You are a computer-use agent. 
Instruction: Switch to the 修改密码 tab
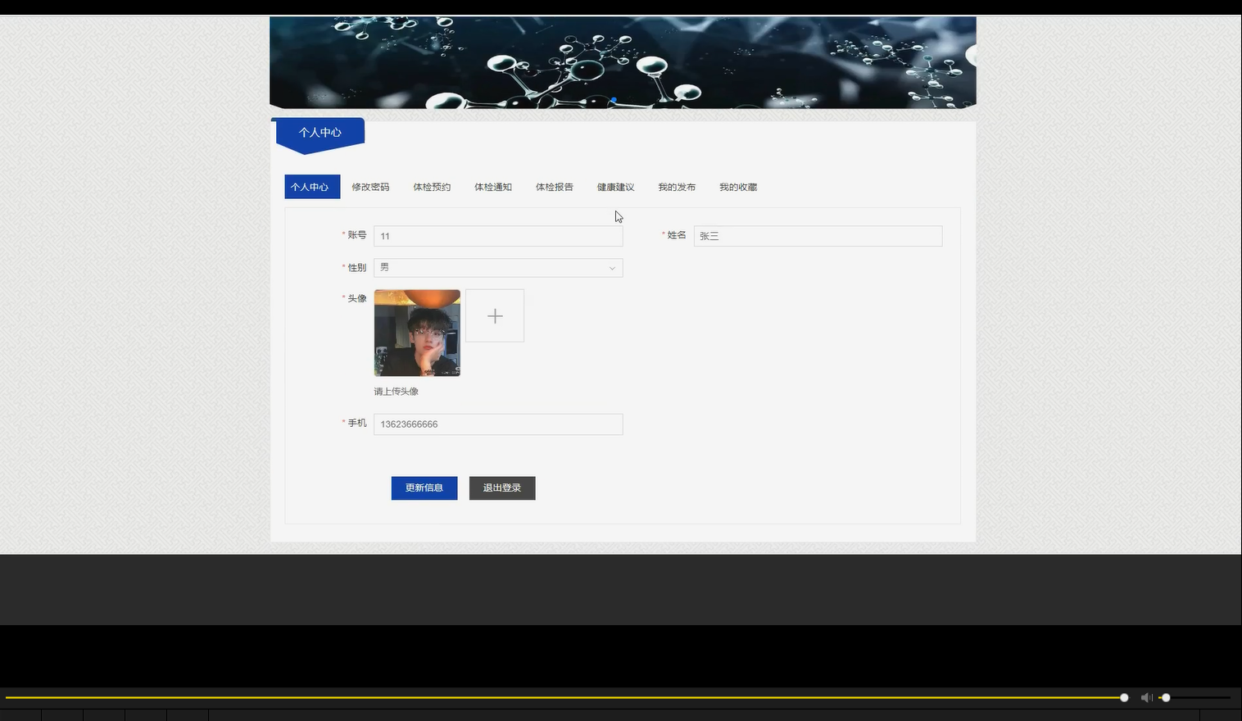370,187
